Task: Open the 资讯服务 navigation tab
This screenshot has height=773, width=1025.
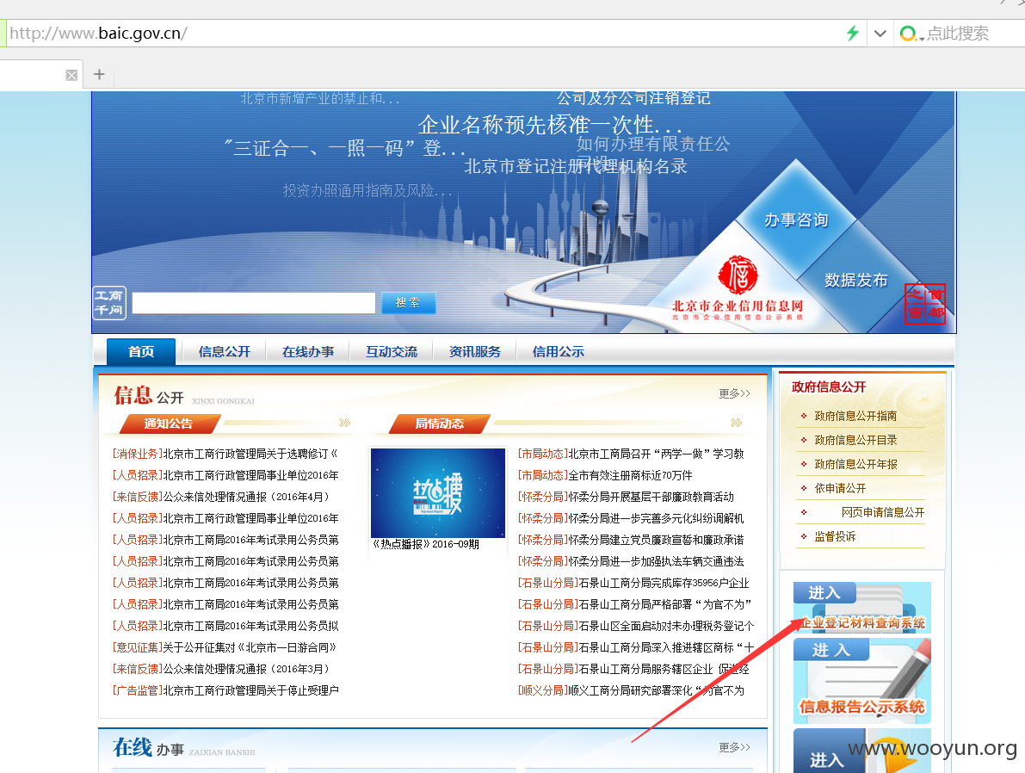Action: 474,352
